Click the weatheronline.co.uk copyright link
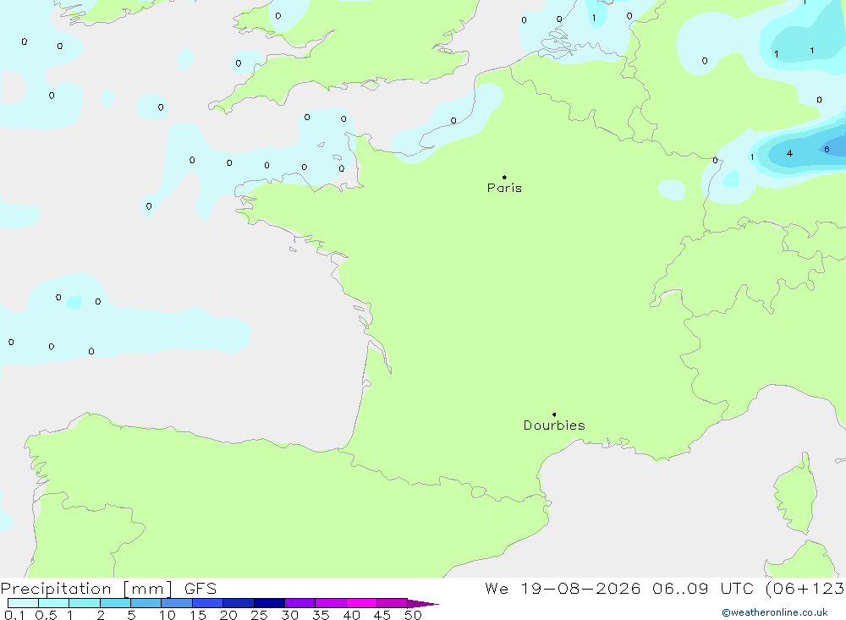 pos(775,612)
